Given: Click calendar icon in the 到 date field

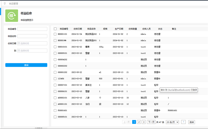Looking at the screenshot, I should point(19,51).
